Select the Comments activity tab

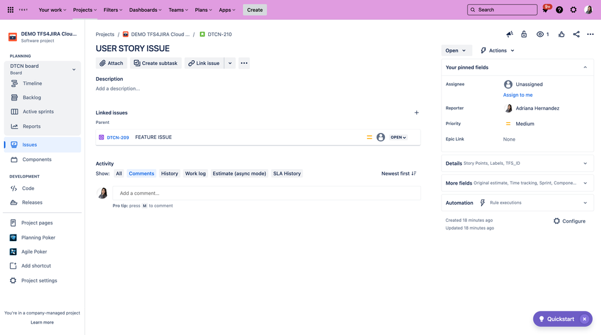141,174
